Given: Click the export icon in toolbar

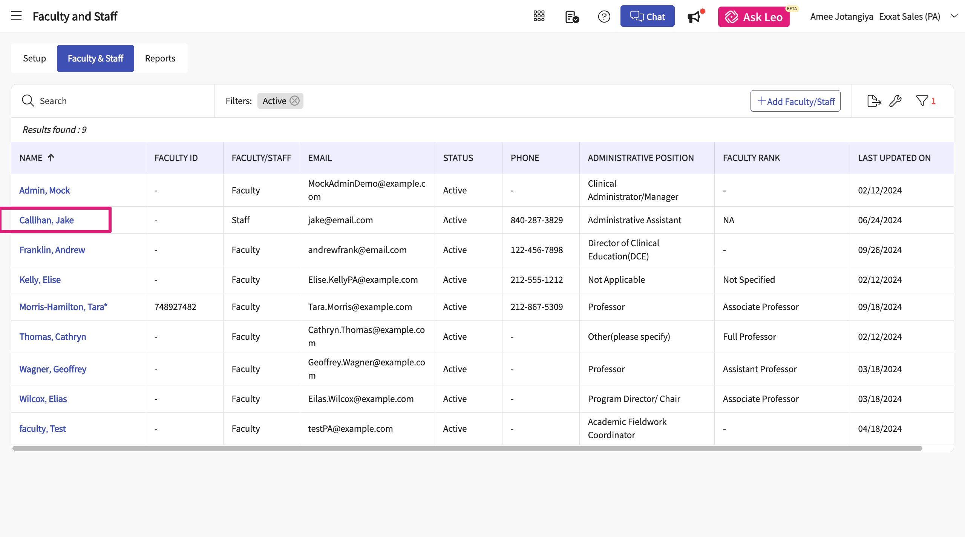Looking at the screenshot, I should coord(874,101).
